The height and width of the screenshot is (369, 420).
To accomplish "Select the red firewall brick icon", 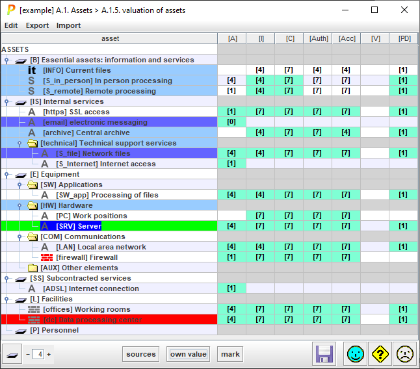I will coord(47,257).
